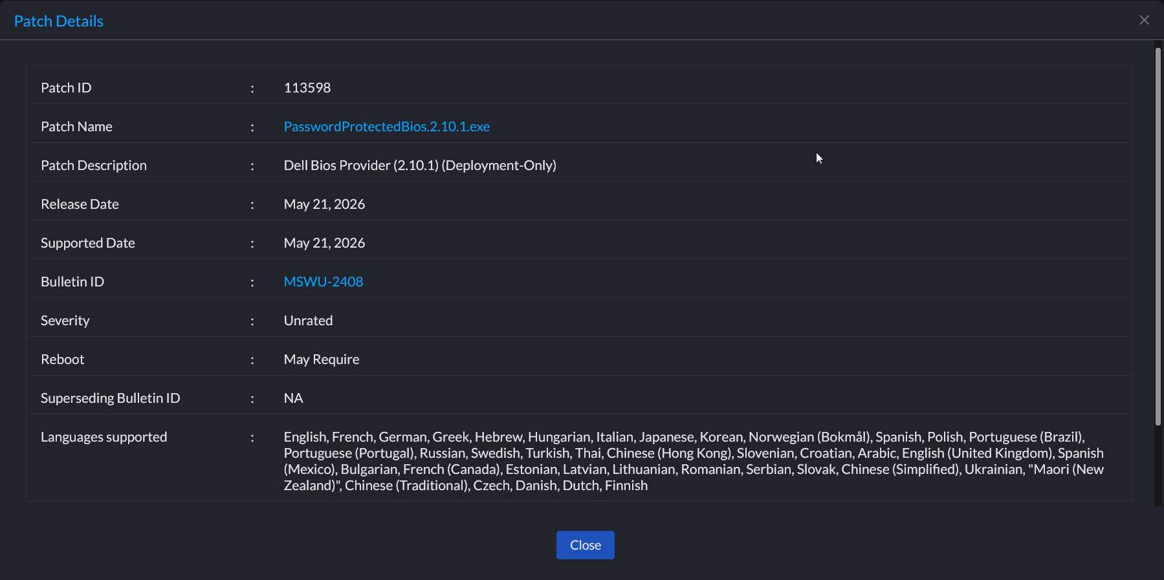Click the Patch ID value 113598
The image size is (1164, 580).
click(x=307, y=88)
